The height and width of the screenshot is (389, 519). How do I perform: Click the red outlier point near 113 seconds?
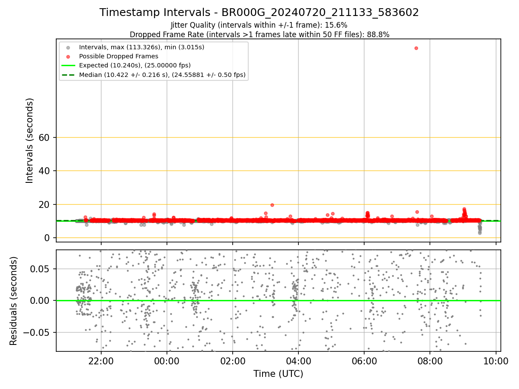[416, 48]
